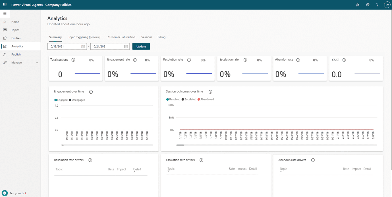
Task: Click the Analytics page heading
Action: click(57, 18)
